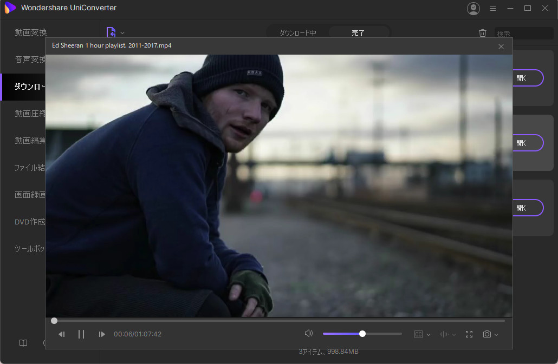
Task: Click the first 開く button
Action: tap(528, 78)
